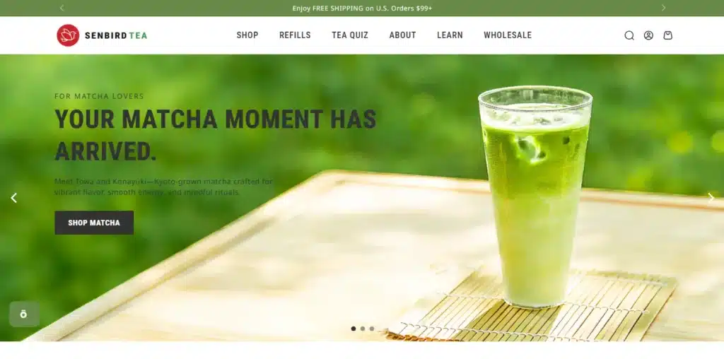
Task: Expand the LEARN navigation menu
Action: point(450,35)
